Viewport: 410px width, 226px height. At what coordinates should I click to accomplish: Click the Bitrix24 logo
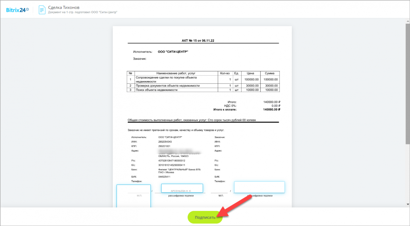[x=17, y=10]
